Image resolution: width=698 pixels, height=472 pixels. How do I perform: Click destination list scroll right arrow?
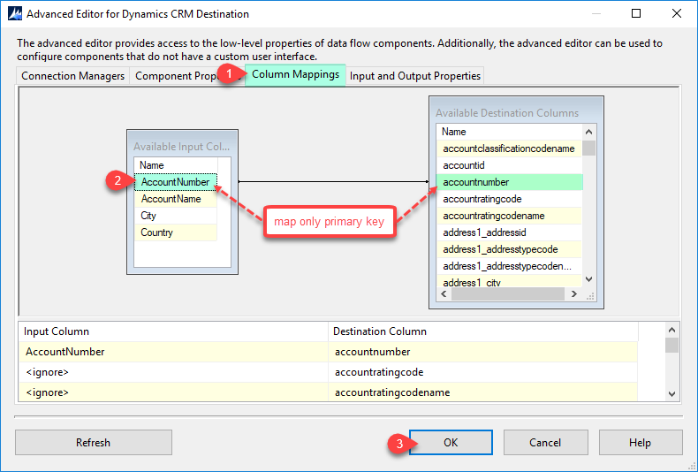[574, 293]
